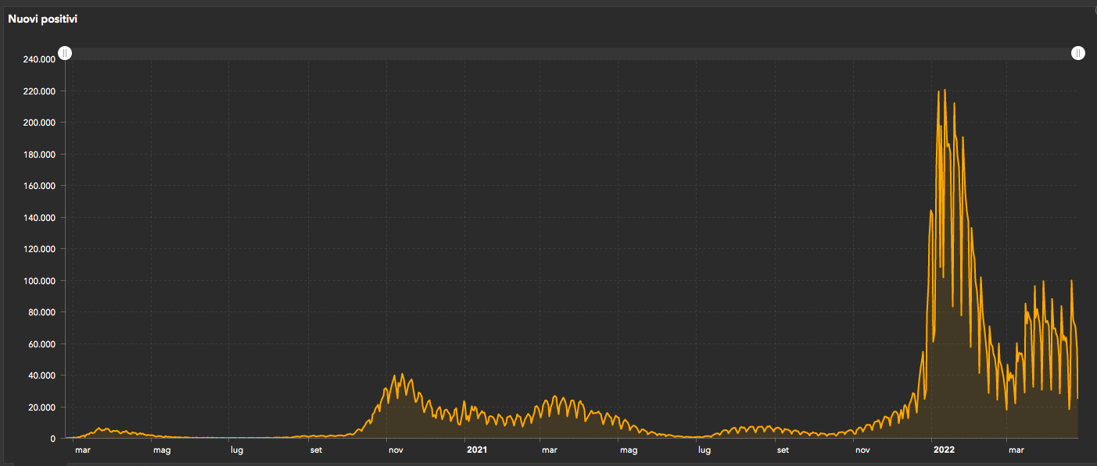Click the leftmost "nov" time axis label
The image size is (1097, 466).
click(395, 450)
